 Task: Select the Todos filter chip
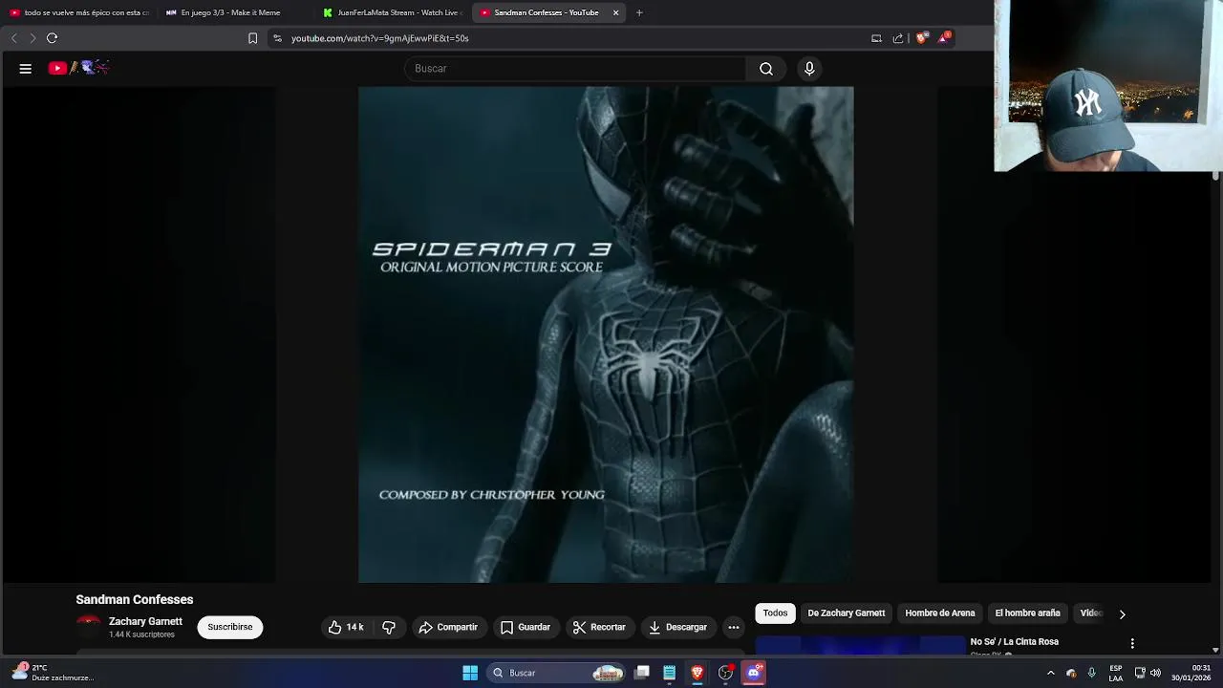tap(775, 613)
